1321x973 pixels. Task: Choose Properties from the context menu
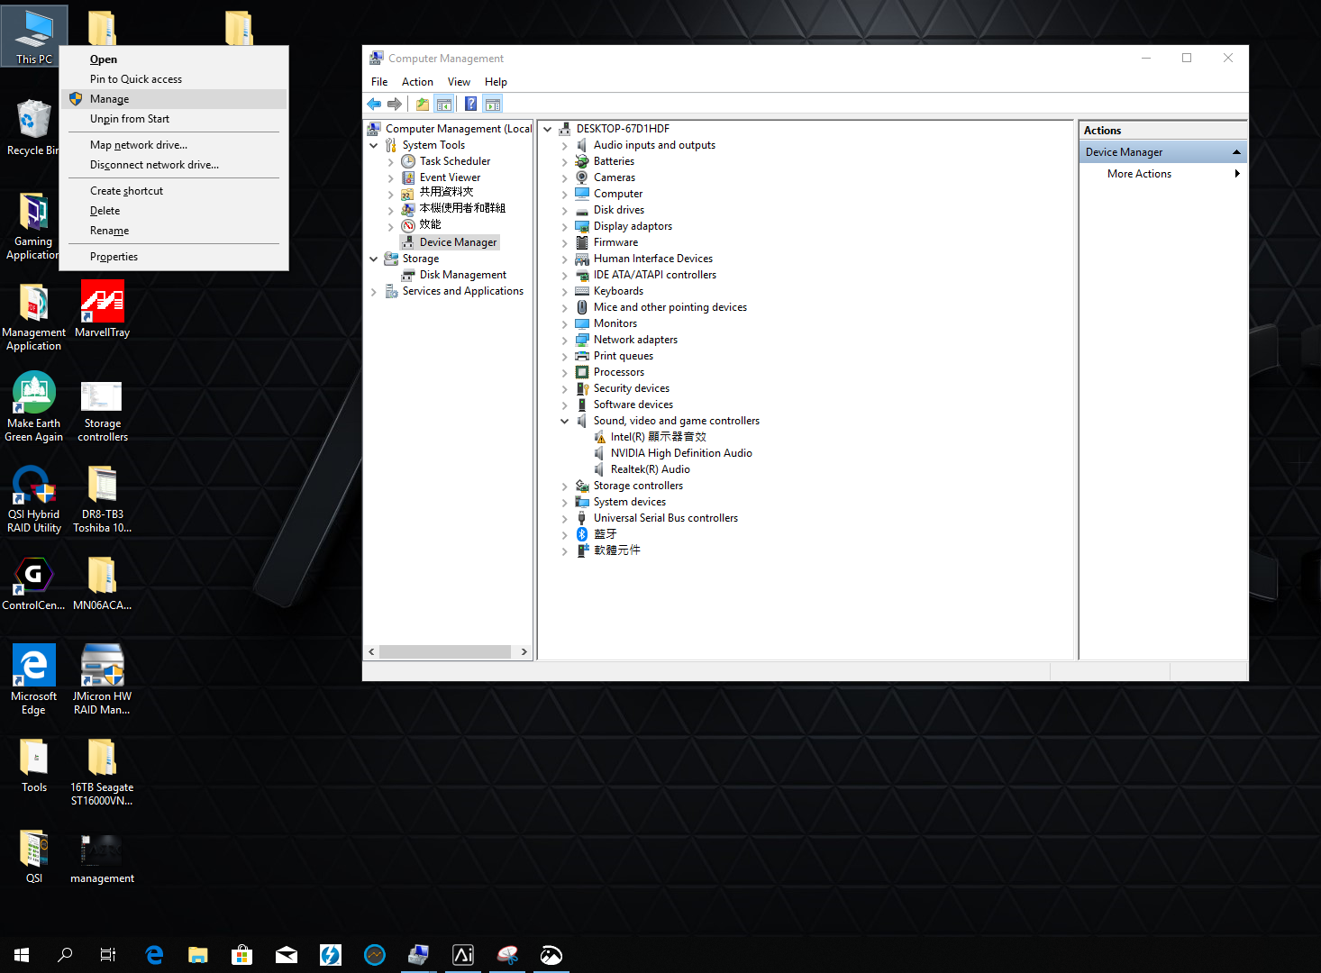(x=114, y=257)
